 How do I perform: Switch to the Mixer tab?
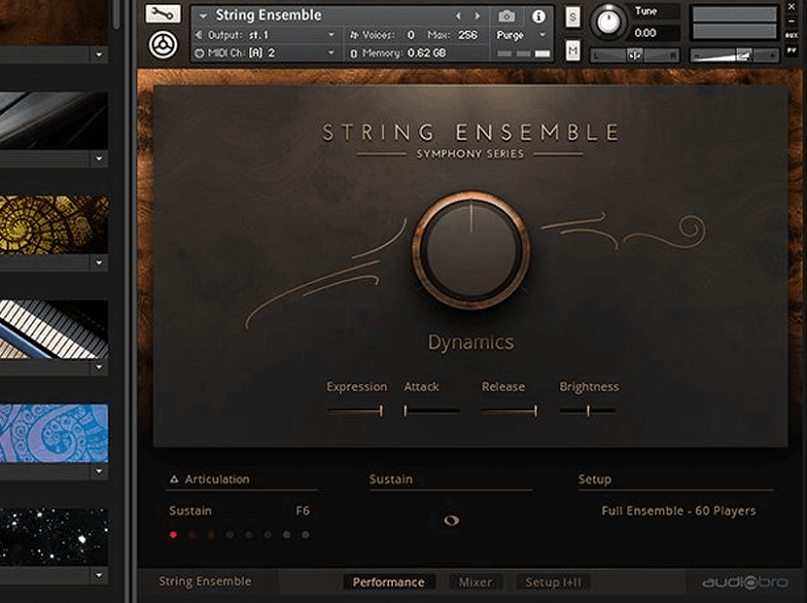475,582
